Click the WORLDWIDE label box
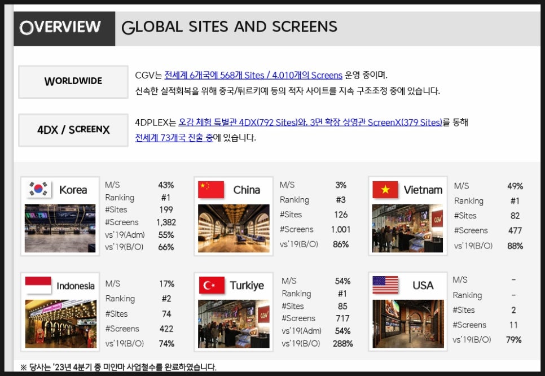Screen dimensions: 545x376 [x=73, y=82]
